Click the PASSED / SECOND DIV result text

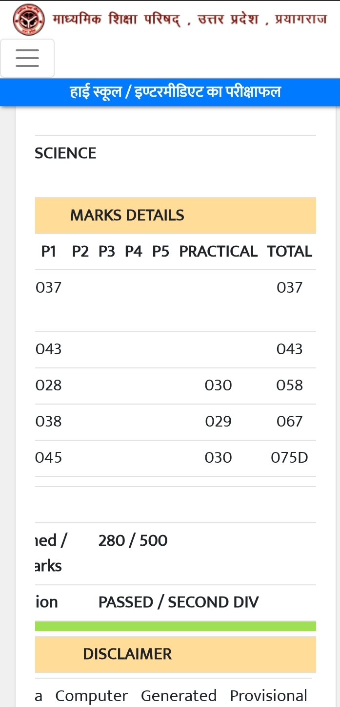tap(179, 602)
